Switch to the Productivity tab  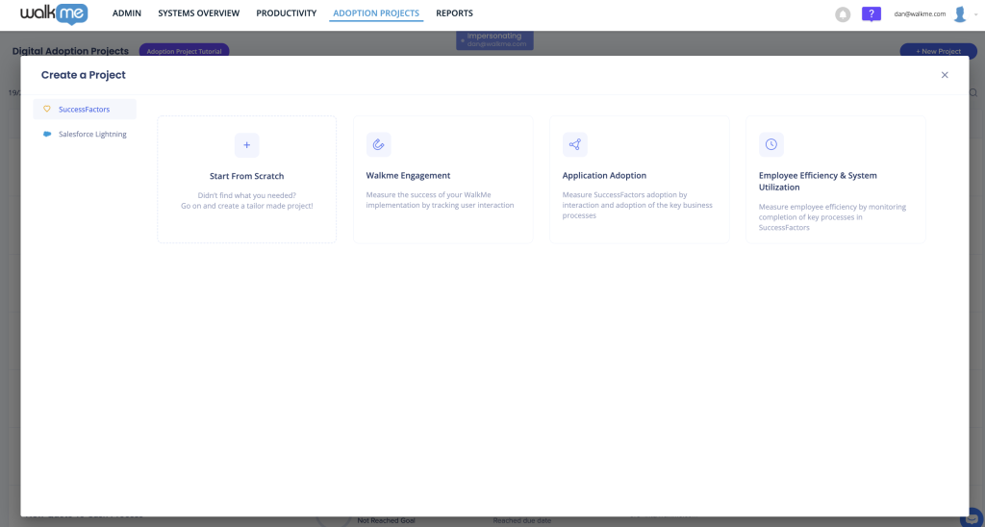coord(286,13)
